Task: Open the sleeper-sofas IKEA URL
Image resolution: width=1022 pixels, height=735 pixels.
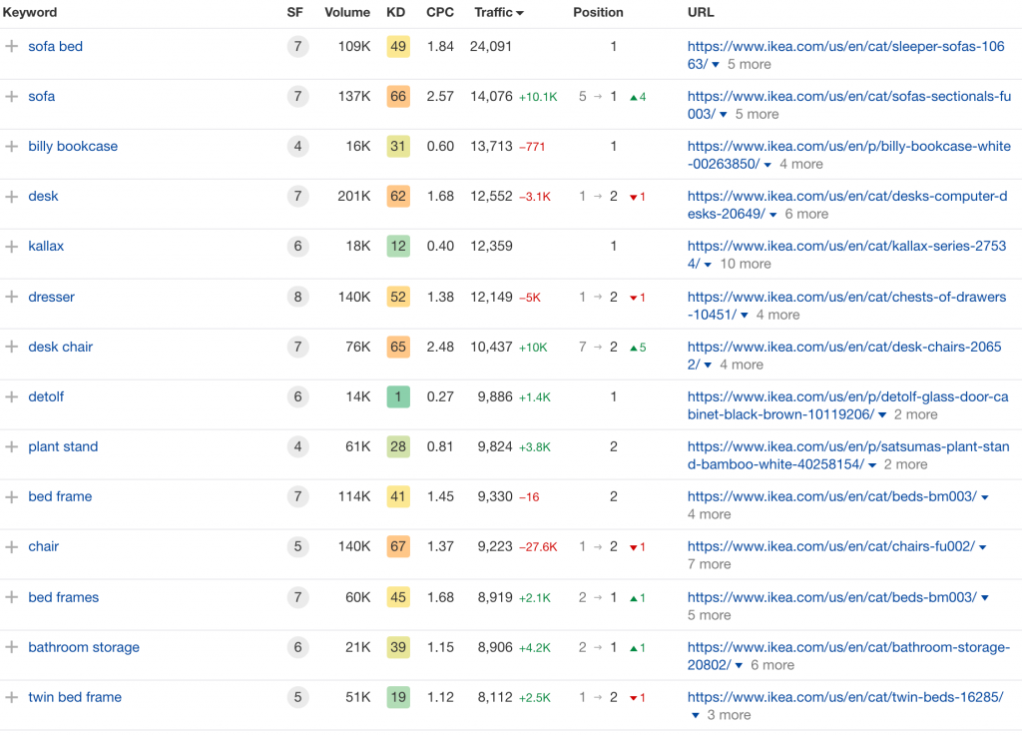Action: [846, 55]
